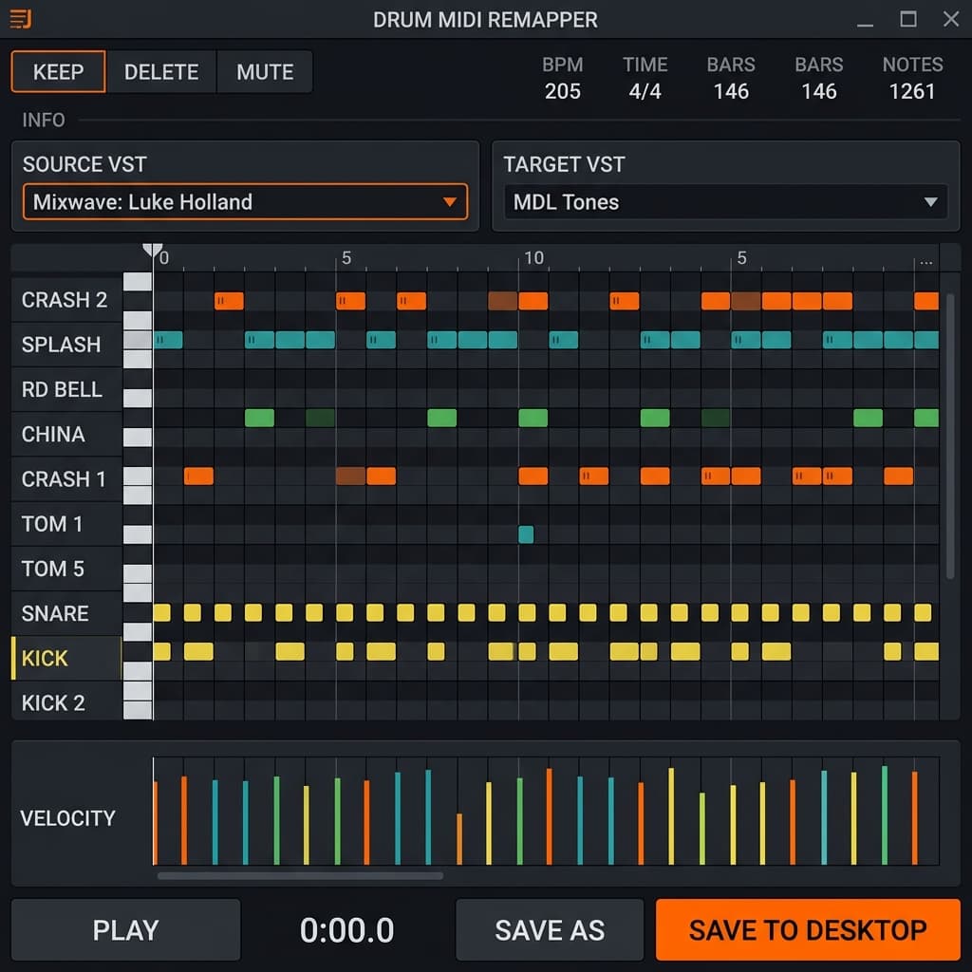Viewport: 972px width, 972px height.
Task: Click the short orange velocity bar
Action: [459, 839]
